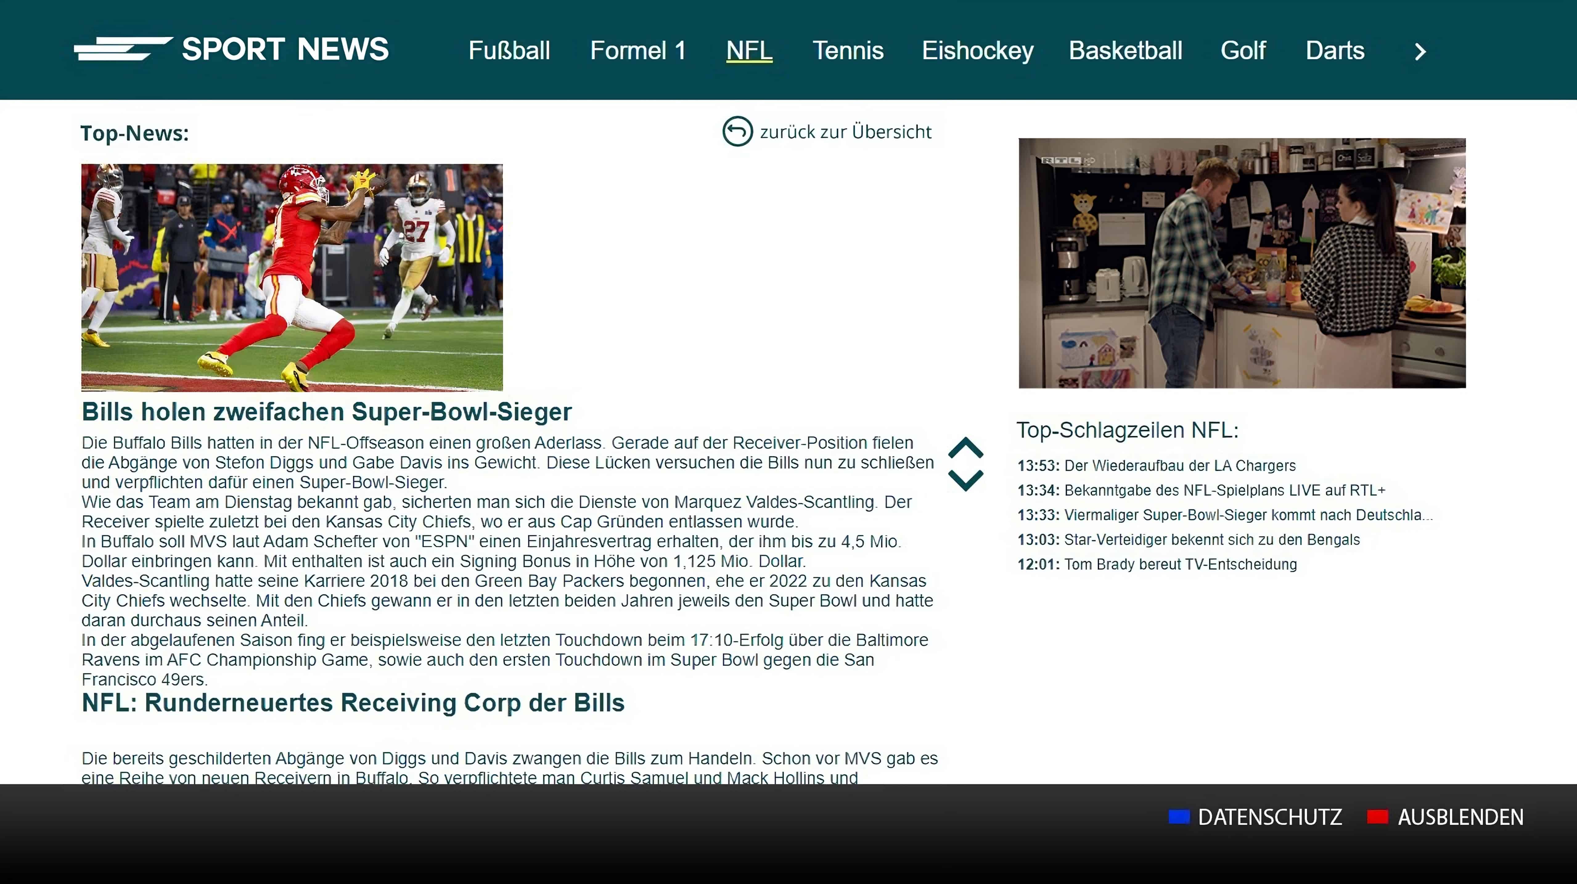Click the back arrow circle icon
Image resolution: width=1577 pixels, height=884 pixels.
(737, 131)
